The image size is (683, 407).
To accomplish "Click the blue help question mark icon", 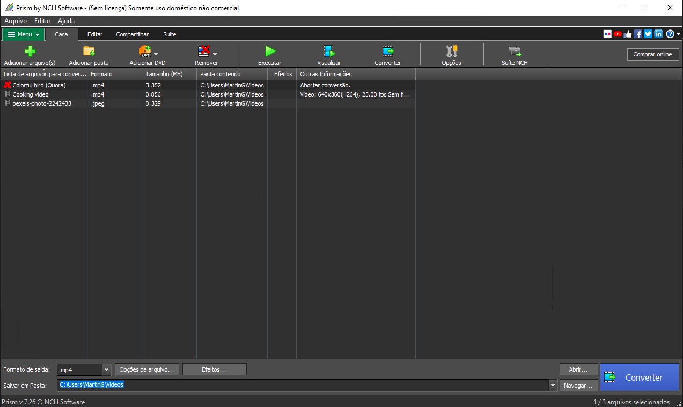I will 670,34.
